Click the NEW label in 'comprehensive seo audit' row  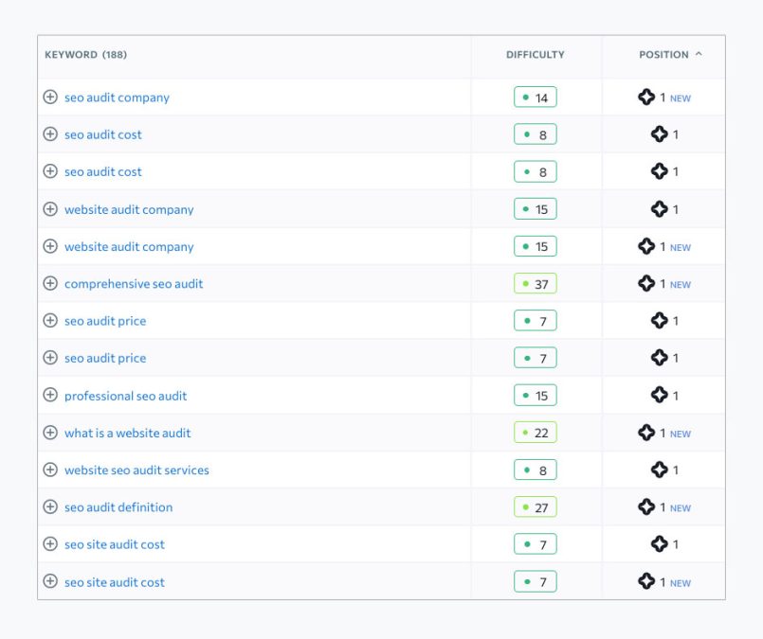click(681, 285)
